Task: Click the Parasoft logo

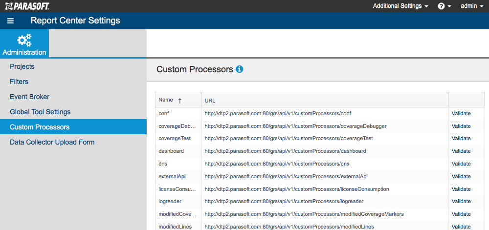Action: click(27, 5)
